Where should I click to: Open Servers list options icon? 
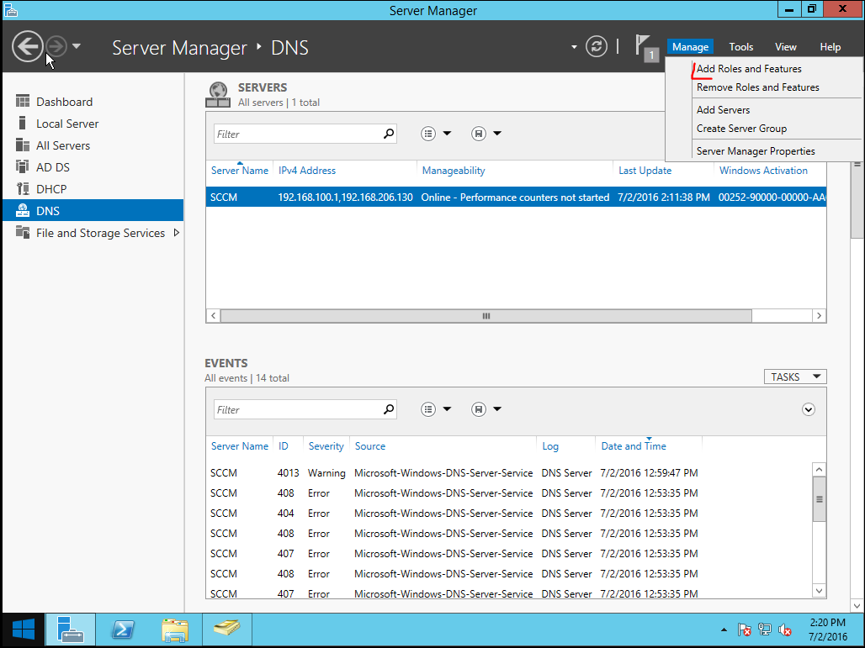[x=428, y=134]
